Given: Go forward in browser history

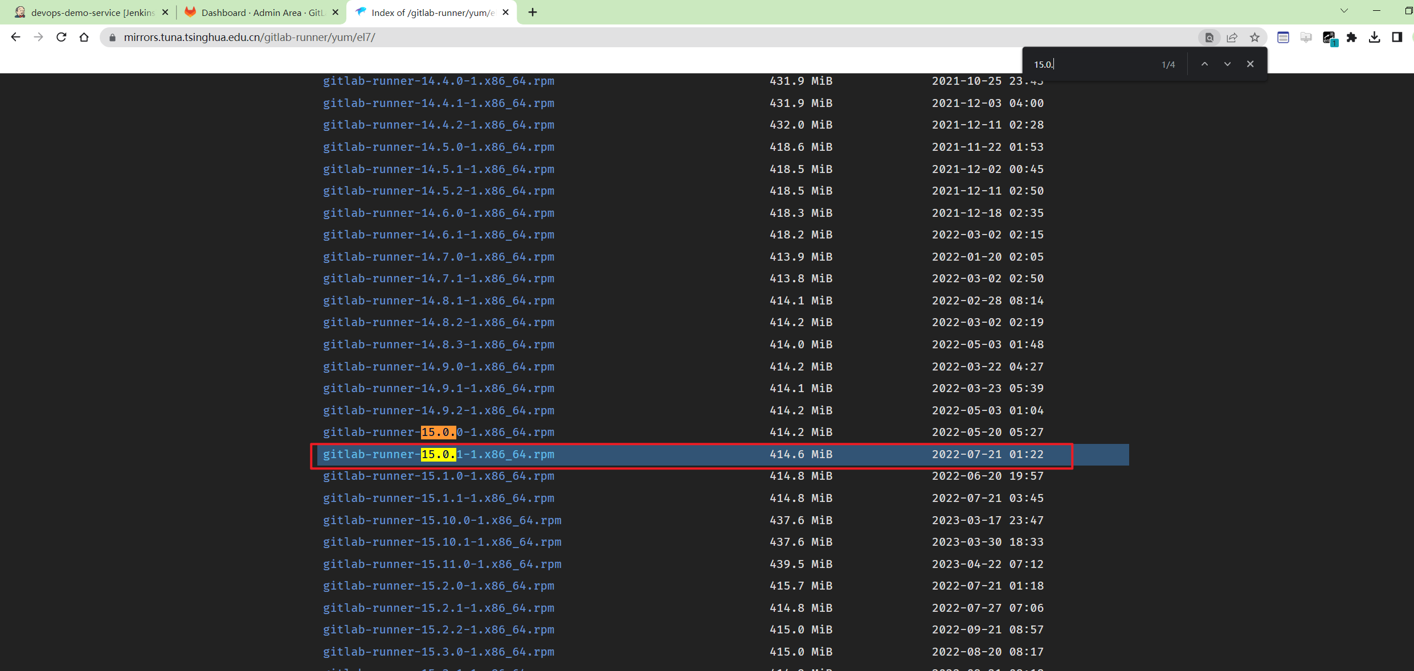Looking at the screenshot, I should 38,37.
